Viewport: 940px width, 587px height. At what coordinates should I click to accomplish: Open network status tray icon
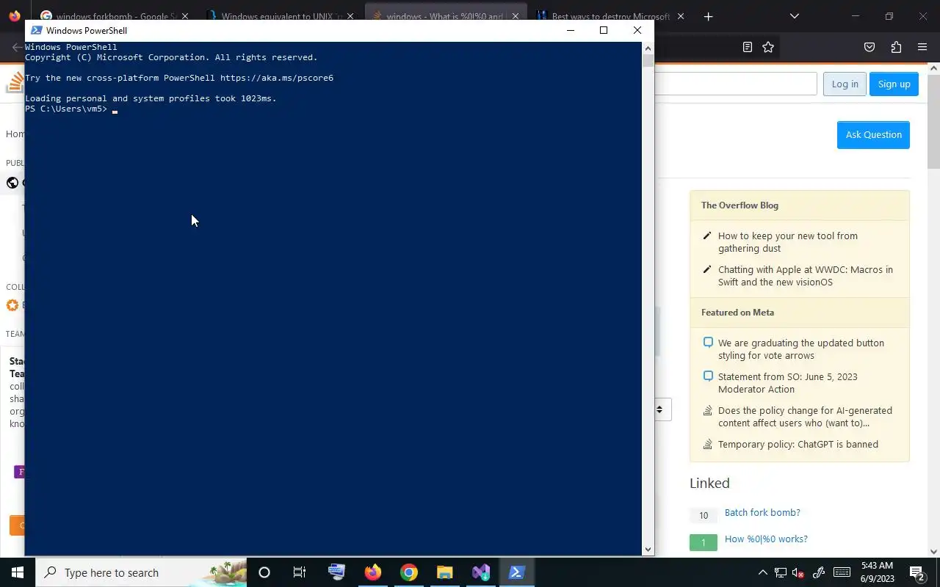tap(781, 573)
